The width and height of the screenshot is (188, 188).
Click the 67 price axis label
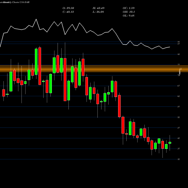point(179,86)
